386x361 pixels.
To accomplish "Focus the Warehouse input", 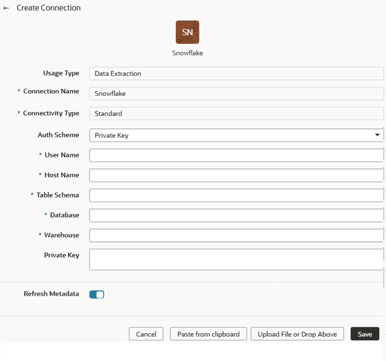I will [236, 235].
